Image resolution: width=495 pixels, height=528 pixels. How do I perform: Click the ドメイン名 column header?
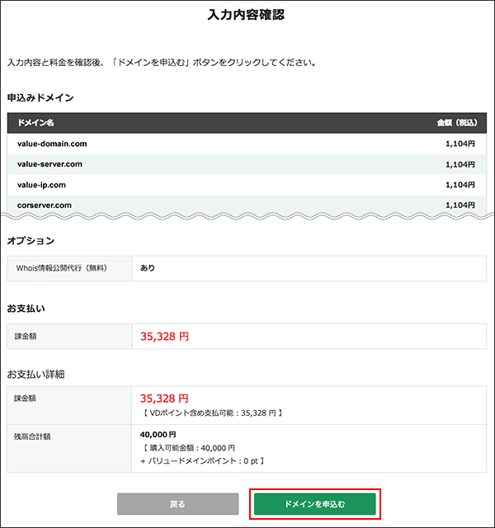pos(35,123)
